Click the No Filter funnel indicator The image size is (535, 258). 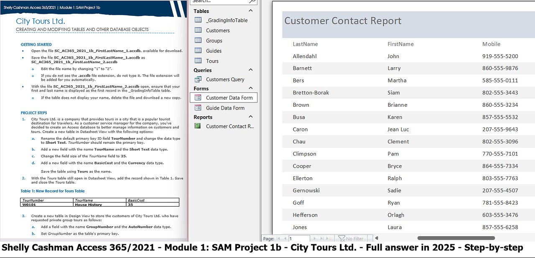(351, 238)
